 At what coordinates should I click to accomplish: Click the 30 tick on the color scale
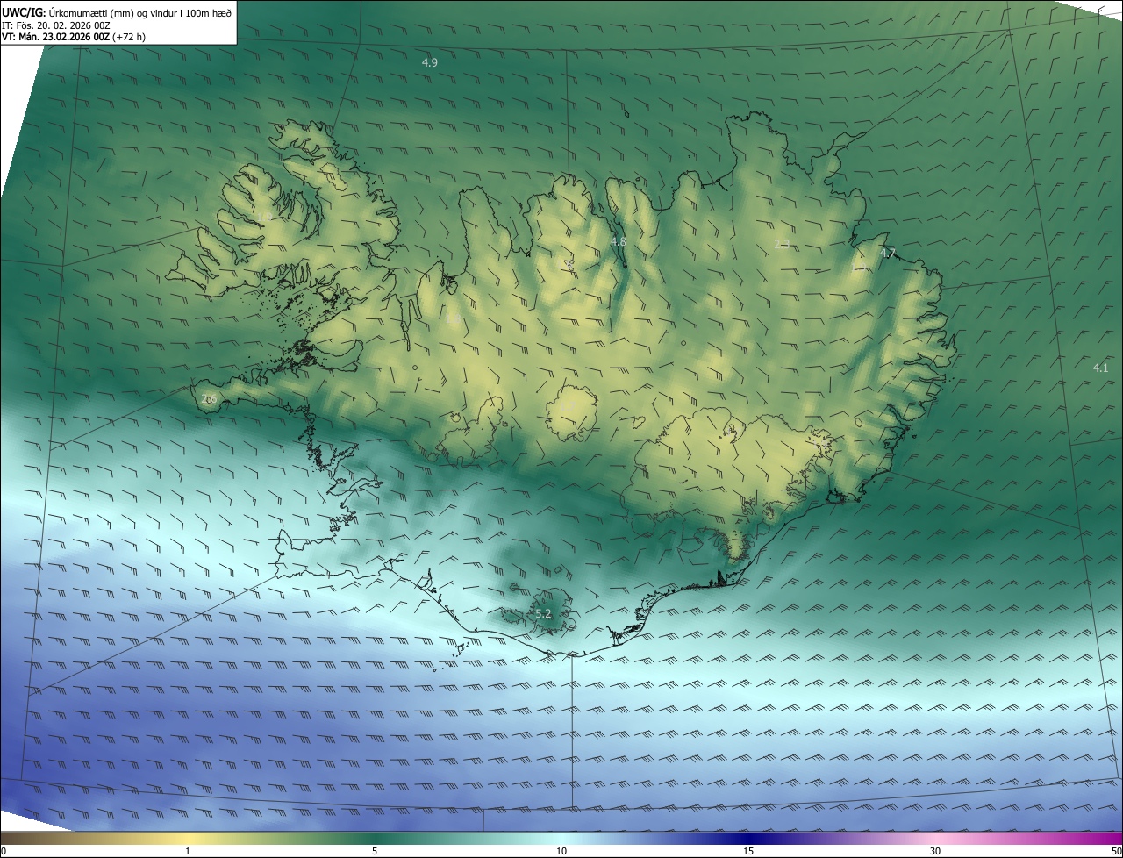point(935,851)
